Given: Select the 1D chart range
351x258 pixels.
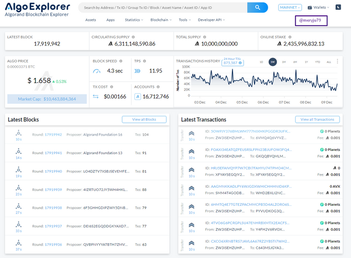Looking at the screenshot, I should 261,62.
